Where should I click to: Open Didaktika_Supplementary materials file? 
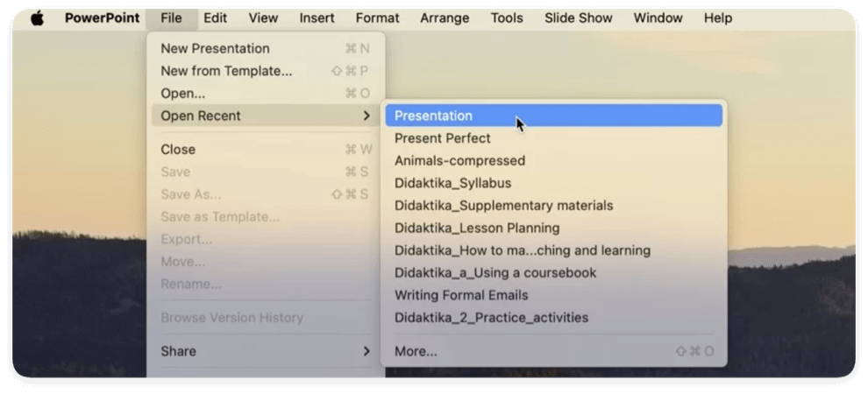(553, 206)
